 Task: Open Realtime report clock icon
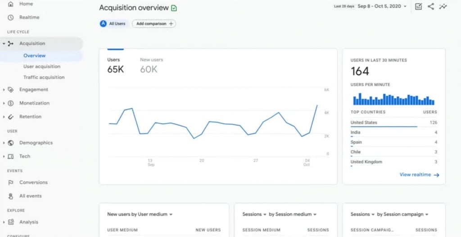(x=11, y=18)
